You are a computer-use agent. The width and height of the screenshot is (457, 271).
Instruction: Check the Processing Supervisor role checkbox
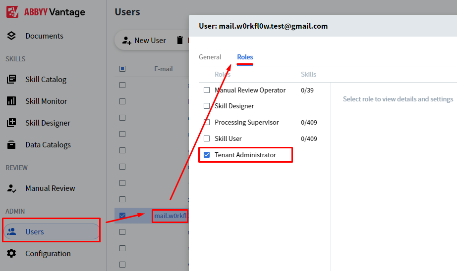tap(207, 122)
